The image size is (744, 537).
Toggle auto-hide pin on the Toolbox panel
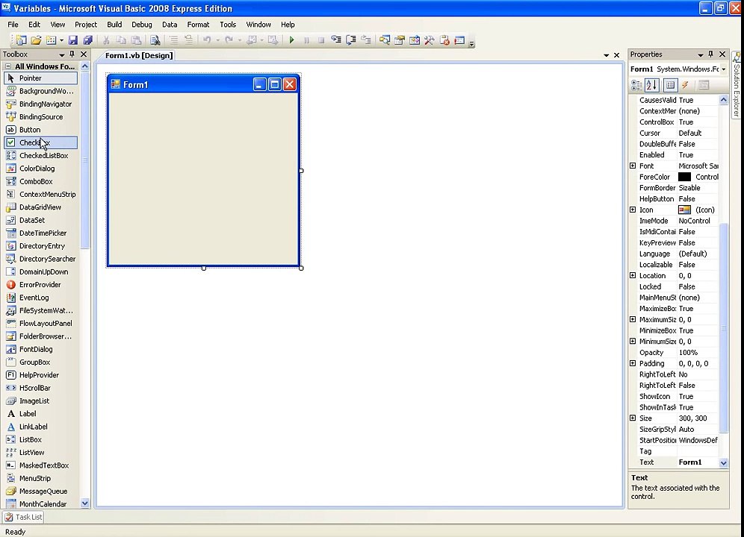pyautogui.click(x=72, y=54)
